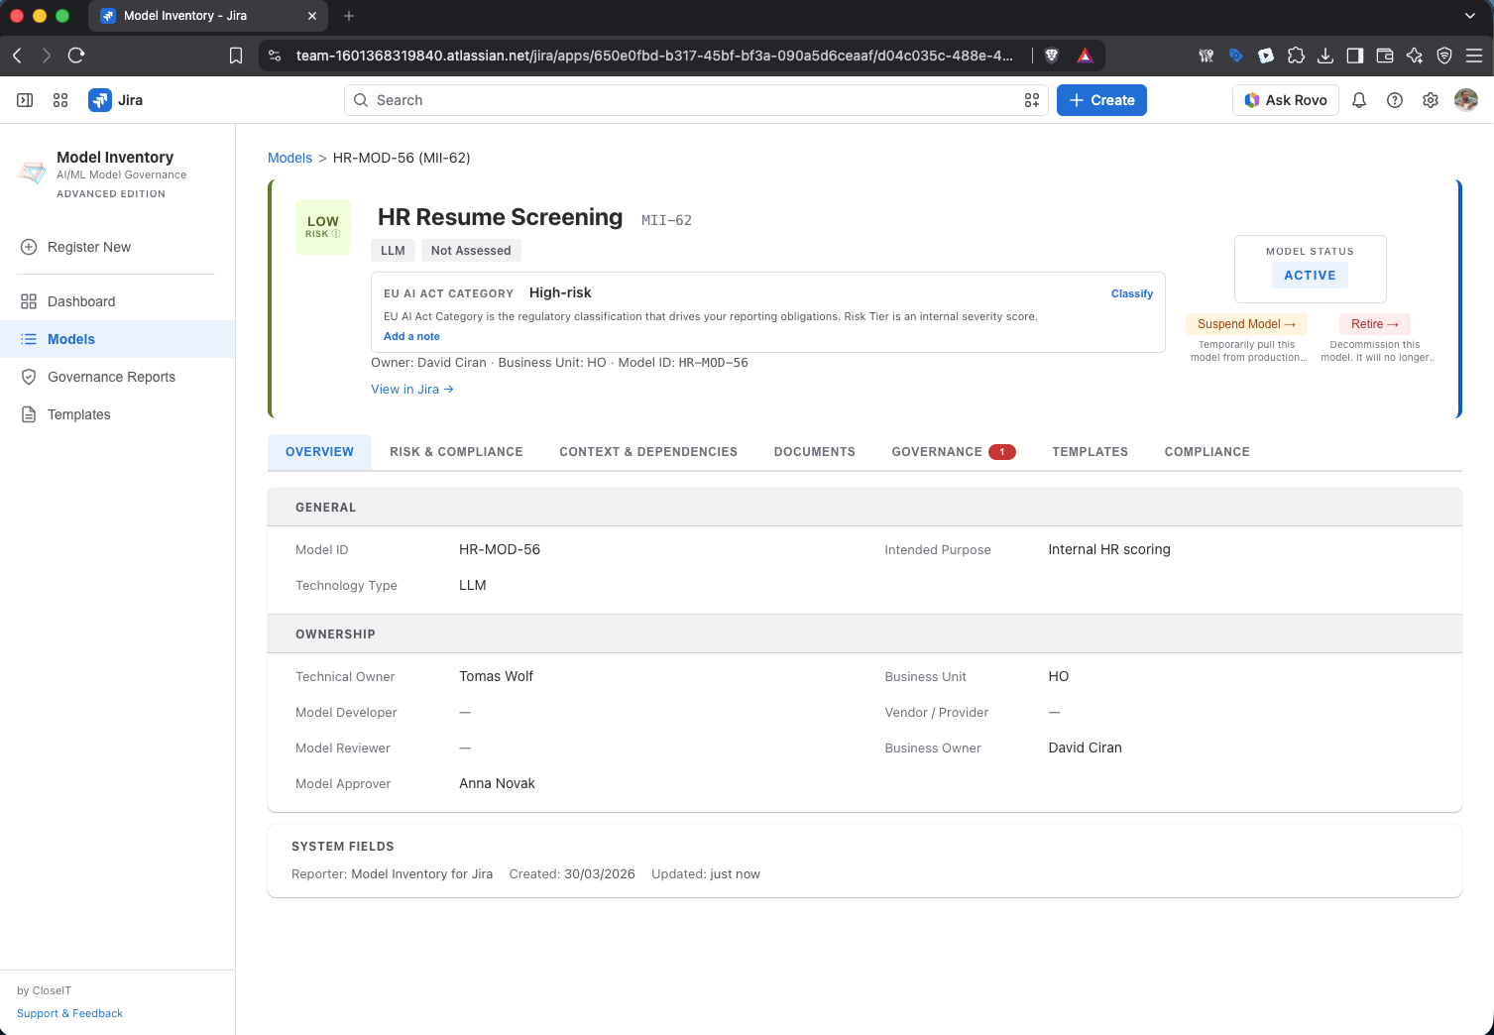Open the View in Jira link
The height and width of the screenshot is (1035, 1494).
coord(412,389)
